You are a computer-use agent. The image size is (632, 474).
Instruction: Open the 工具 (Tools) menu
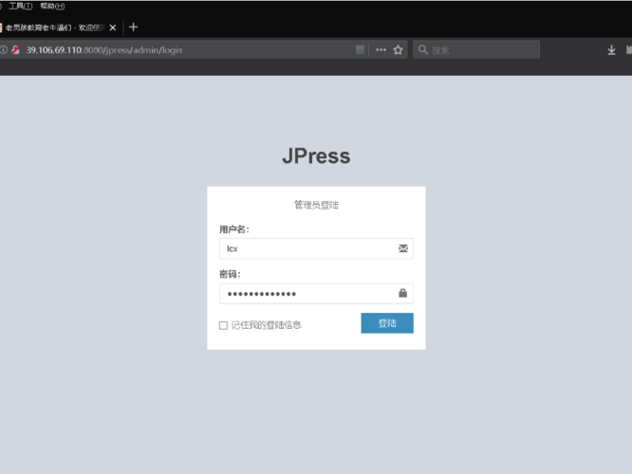pos(20,6)
